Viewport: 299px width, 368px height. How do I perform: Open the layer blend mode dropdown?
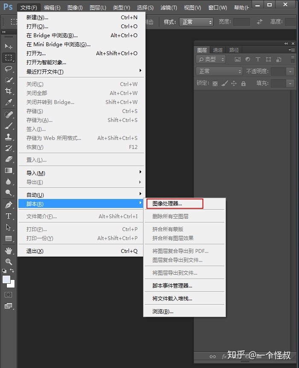(x=219, y=71)
